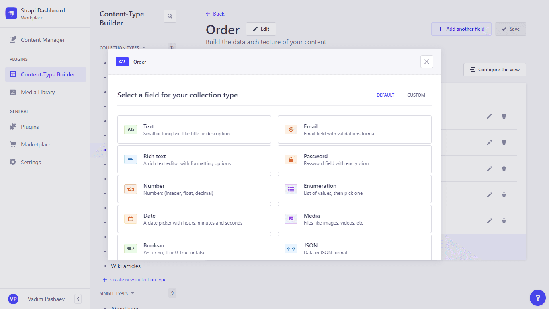Click Create new collection type link
The image size is (549, 309).
(138, 280)
